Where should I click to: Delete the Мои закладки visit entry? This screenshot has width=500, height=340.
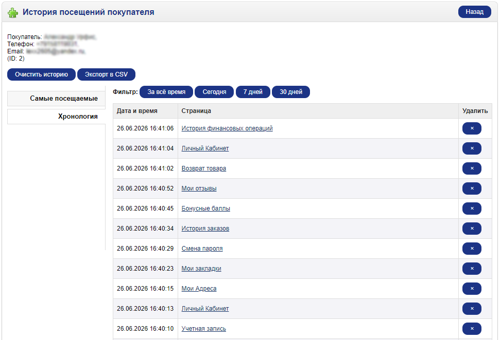pos(472,269)
